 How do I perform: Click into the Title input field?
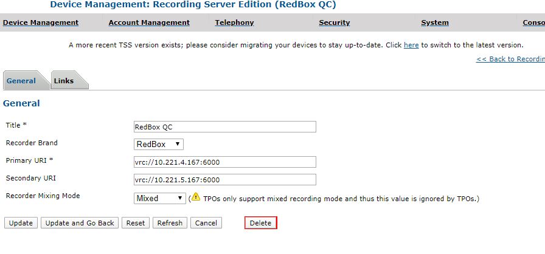(225, 126)
